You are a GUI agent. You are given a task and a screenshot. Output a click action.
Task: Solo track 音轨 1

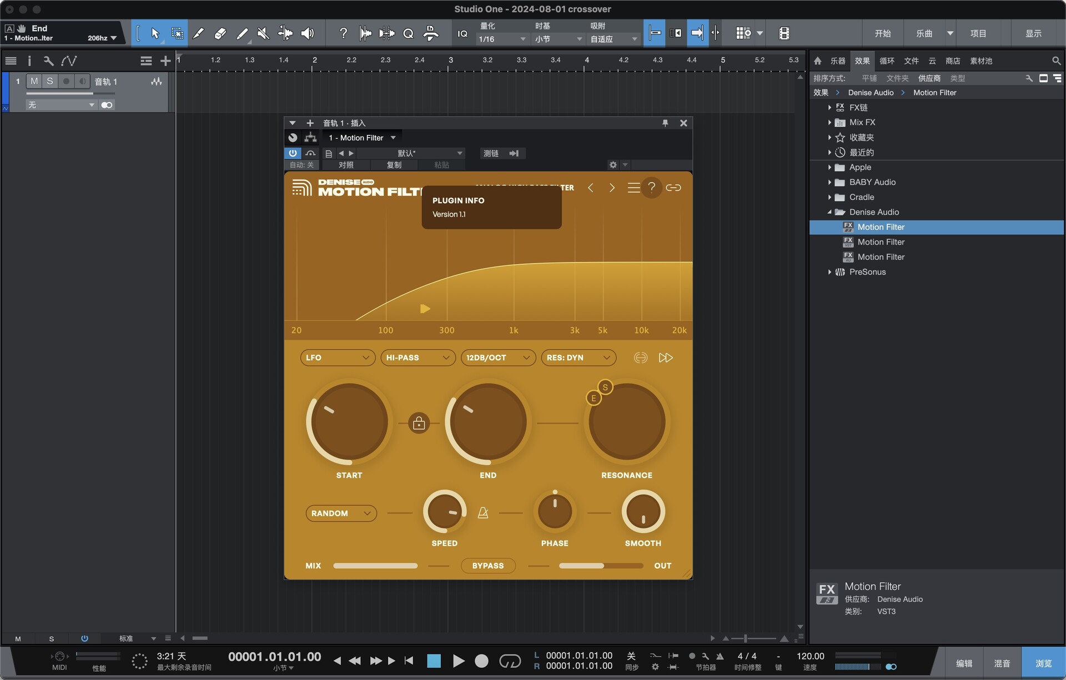(x=50, y=82)
